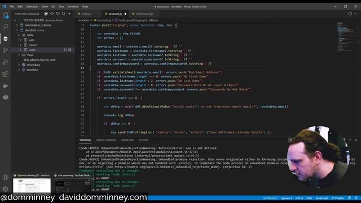The height and width of the screenshot is (203, 361).
Task: Click the feedback icon in status bar
Action: tap(350, 198)
